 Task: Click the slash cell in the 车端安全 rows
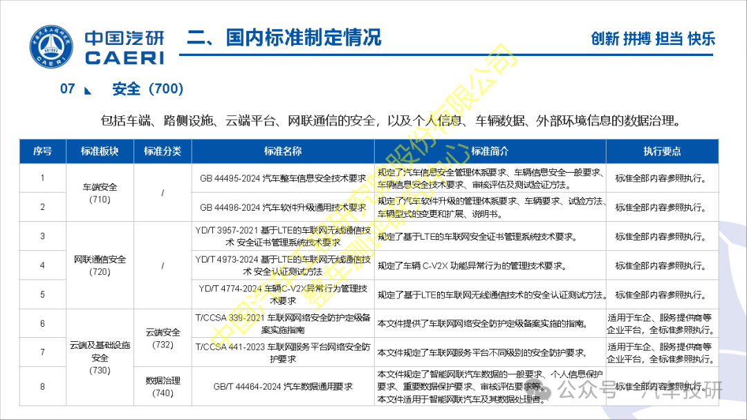(163, 193)
